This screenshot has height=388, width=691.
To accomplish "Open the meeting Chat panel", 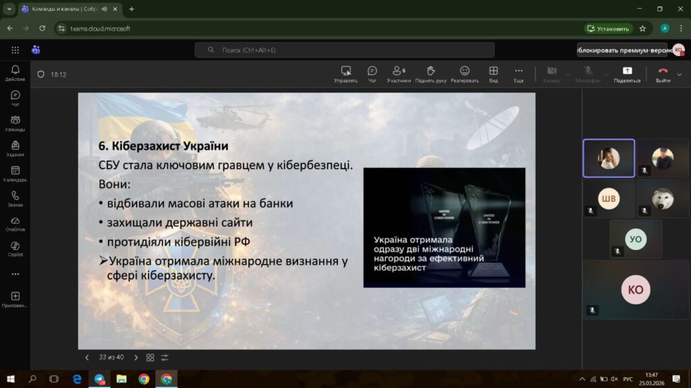I will point(372,73).
